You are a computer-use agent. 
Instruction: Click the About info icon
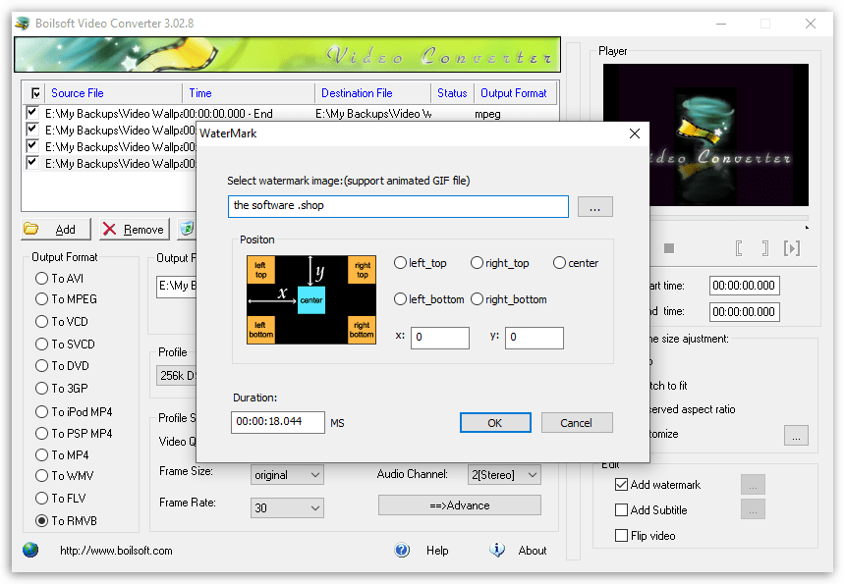click(x=497, y=550)
